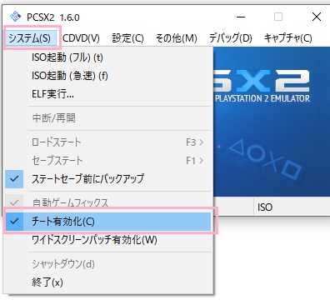This screenshot has height=305, width=330.
Task: Open the システム(S) menu
Action: click(30, 37)
